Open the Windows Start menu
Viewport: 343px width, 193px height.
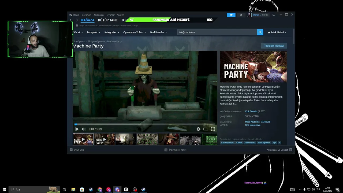[4, 190]
